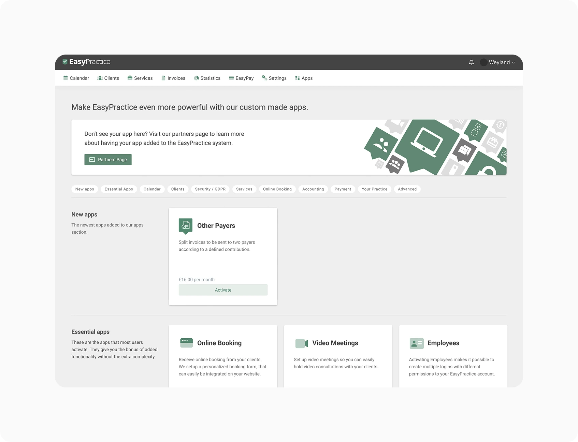Select the Advanced category chip

click(407, 189)
